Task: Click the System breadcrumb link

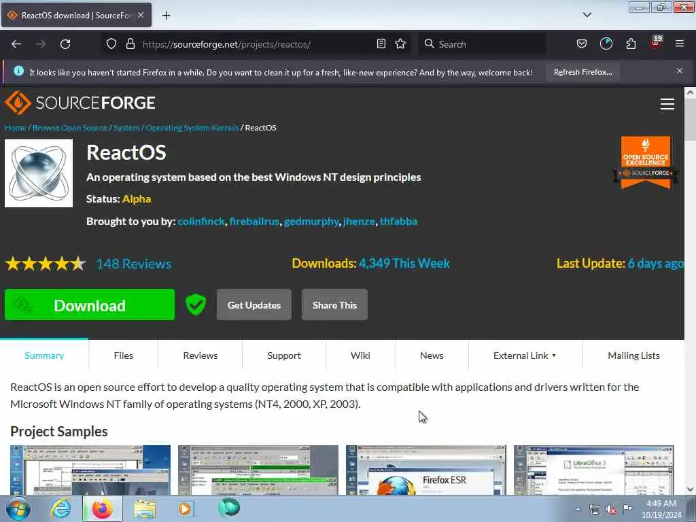Action: point(126,127)
